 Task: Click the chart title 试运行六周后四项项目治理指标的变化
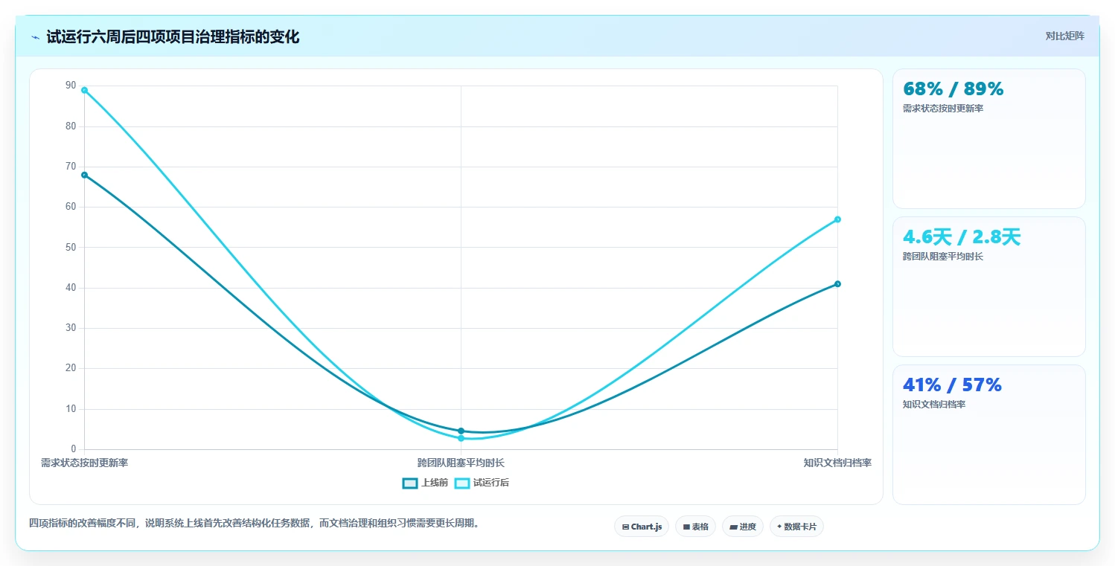[173, 36]
